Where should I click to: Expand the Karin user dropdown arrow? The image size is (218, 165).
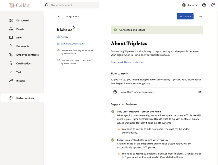[197, 5]
